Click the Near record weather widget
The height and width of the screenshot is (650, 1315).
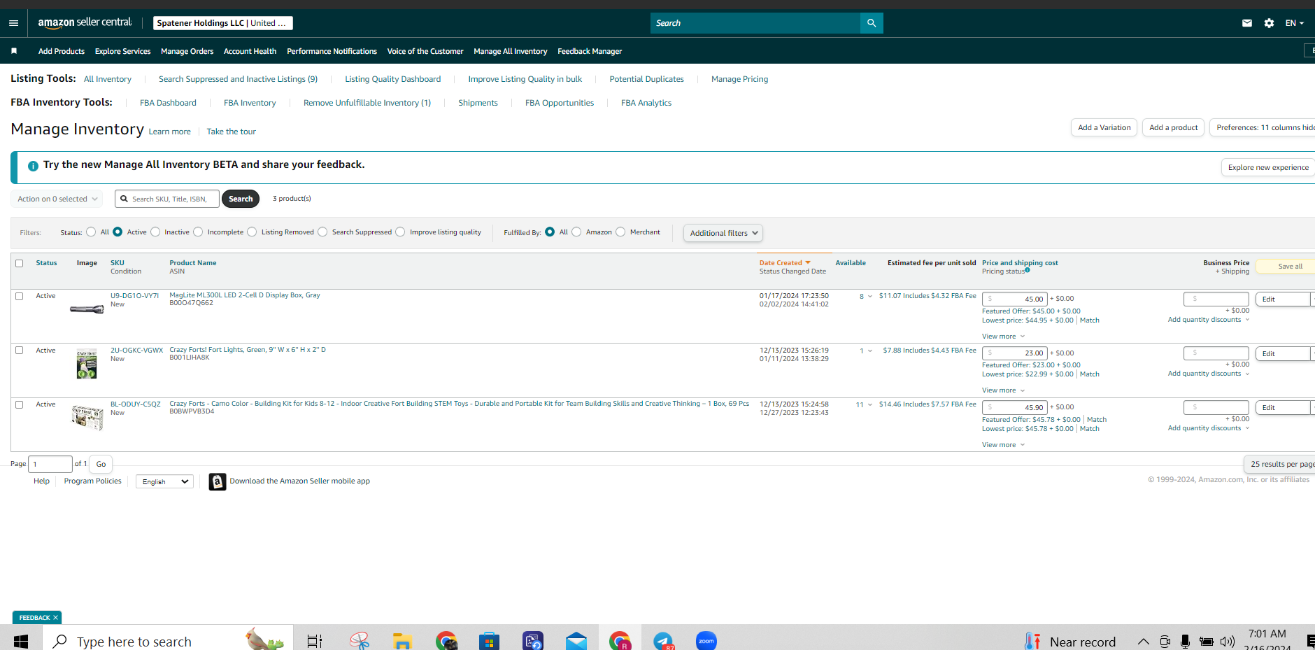pos(1070,642)
